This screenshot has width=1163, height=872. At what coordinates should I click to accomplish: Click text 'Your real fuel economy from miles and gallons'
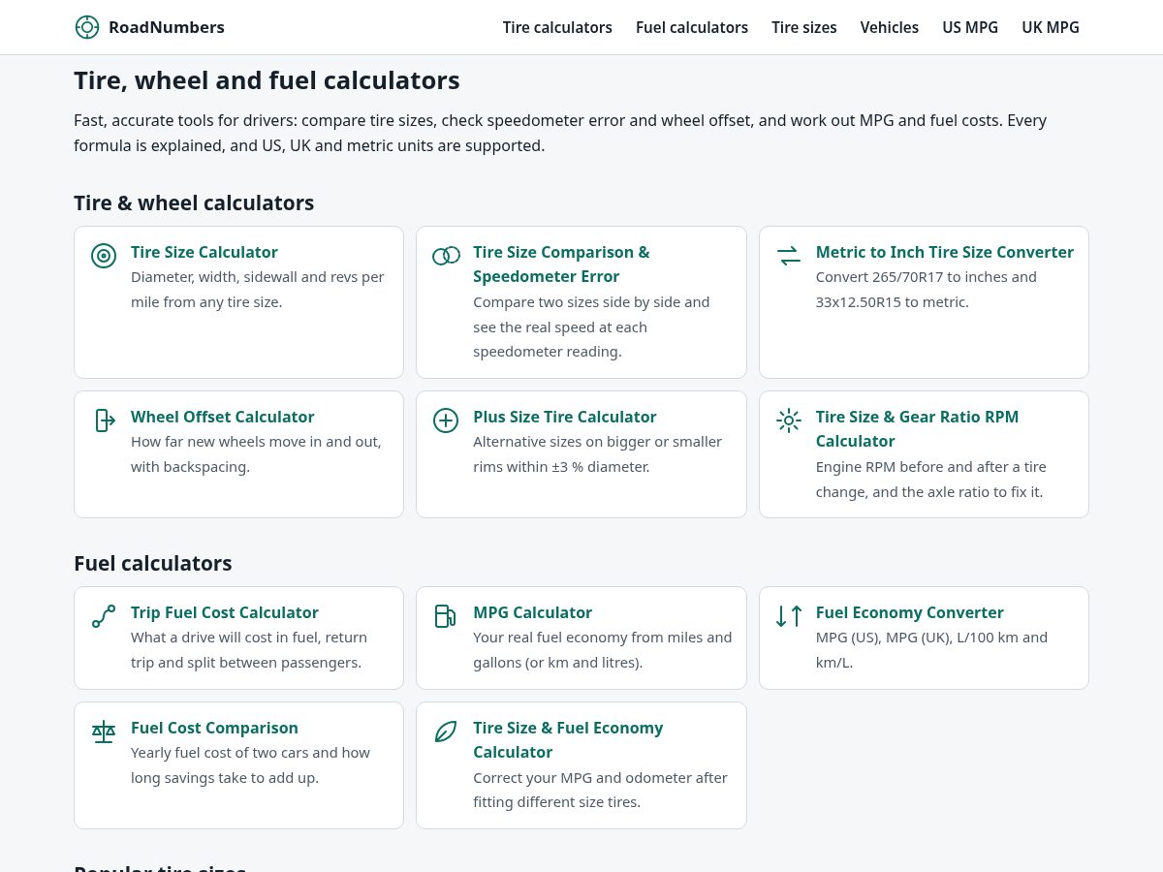(x=602, y=650)
